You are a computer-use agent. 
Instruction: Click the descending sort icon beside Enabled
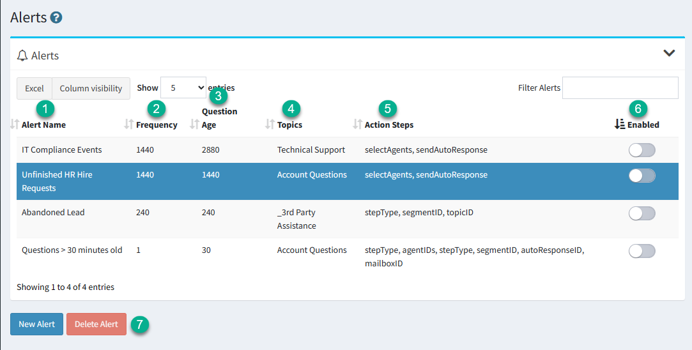click(620, 125)
